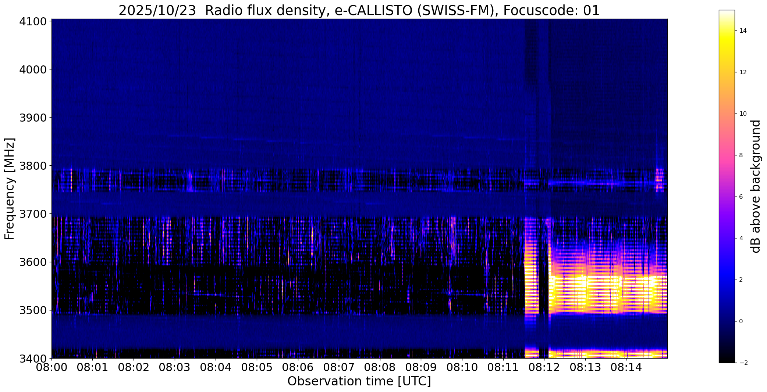Click the 4100 frequency tick label
Image resolution: width=767 pixels, height=392 pixels.
point(33,21)
